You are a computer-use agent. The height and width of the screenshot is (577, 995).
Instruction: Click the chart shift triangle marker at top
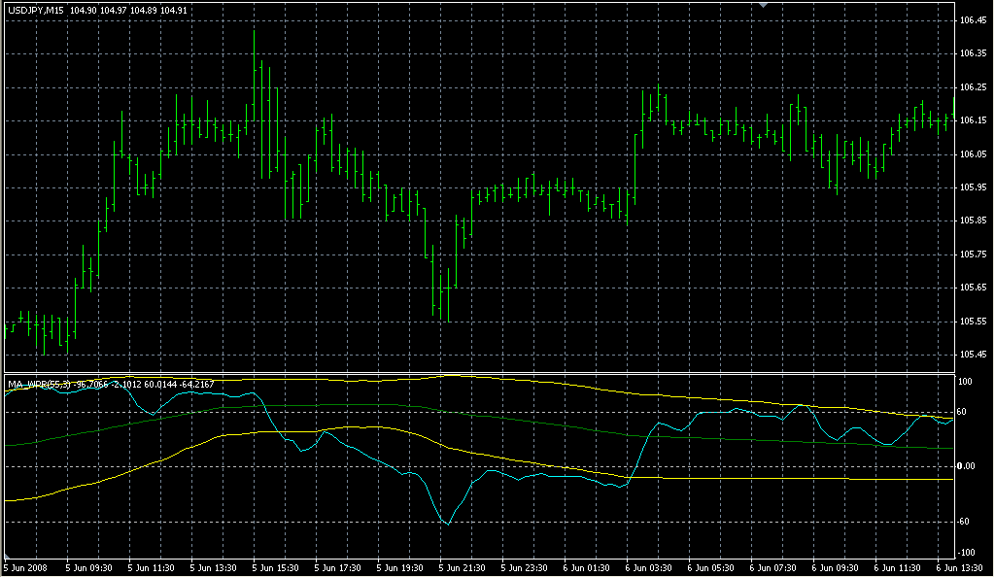point(764,5)
